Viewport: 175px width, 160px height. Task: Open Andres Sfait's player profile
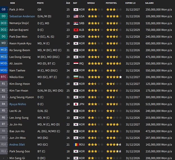point(17,144)
